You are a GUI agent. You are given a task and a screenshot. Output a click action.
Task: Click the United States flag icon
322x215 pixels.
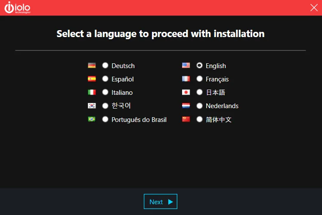[x=186, y=65]
